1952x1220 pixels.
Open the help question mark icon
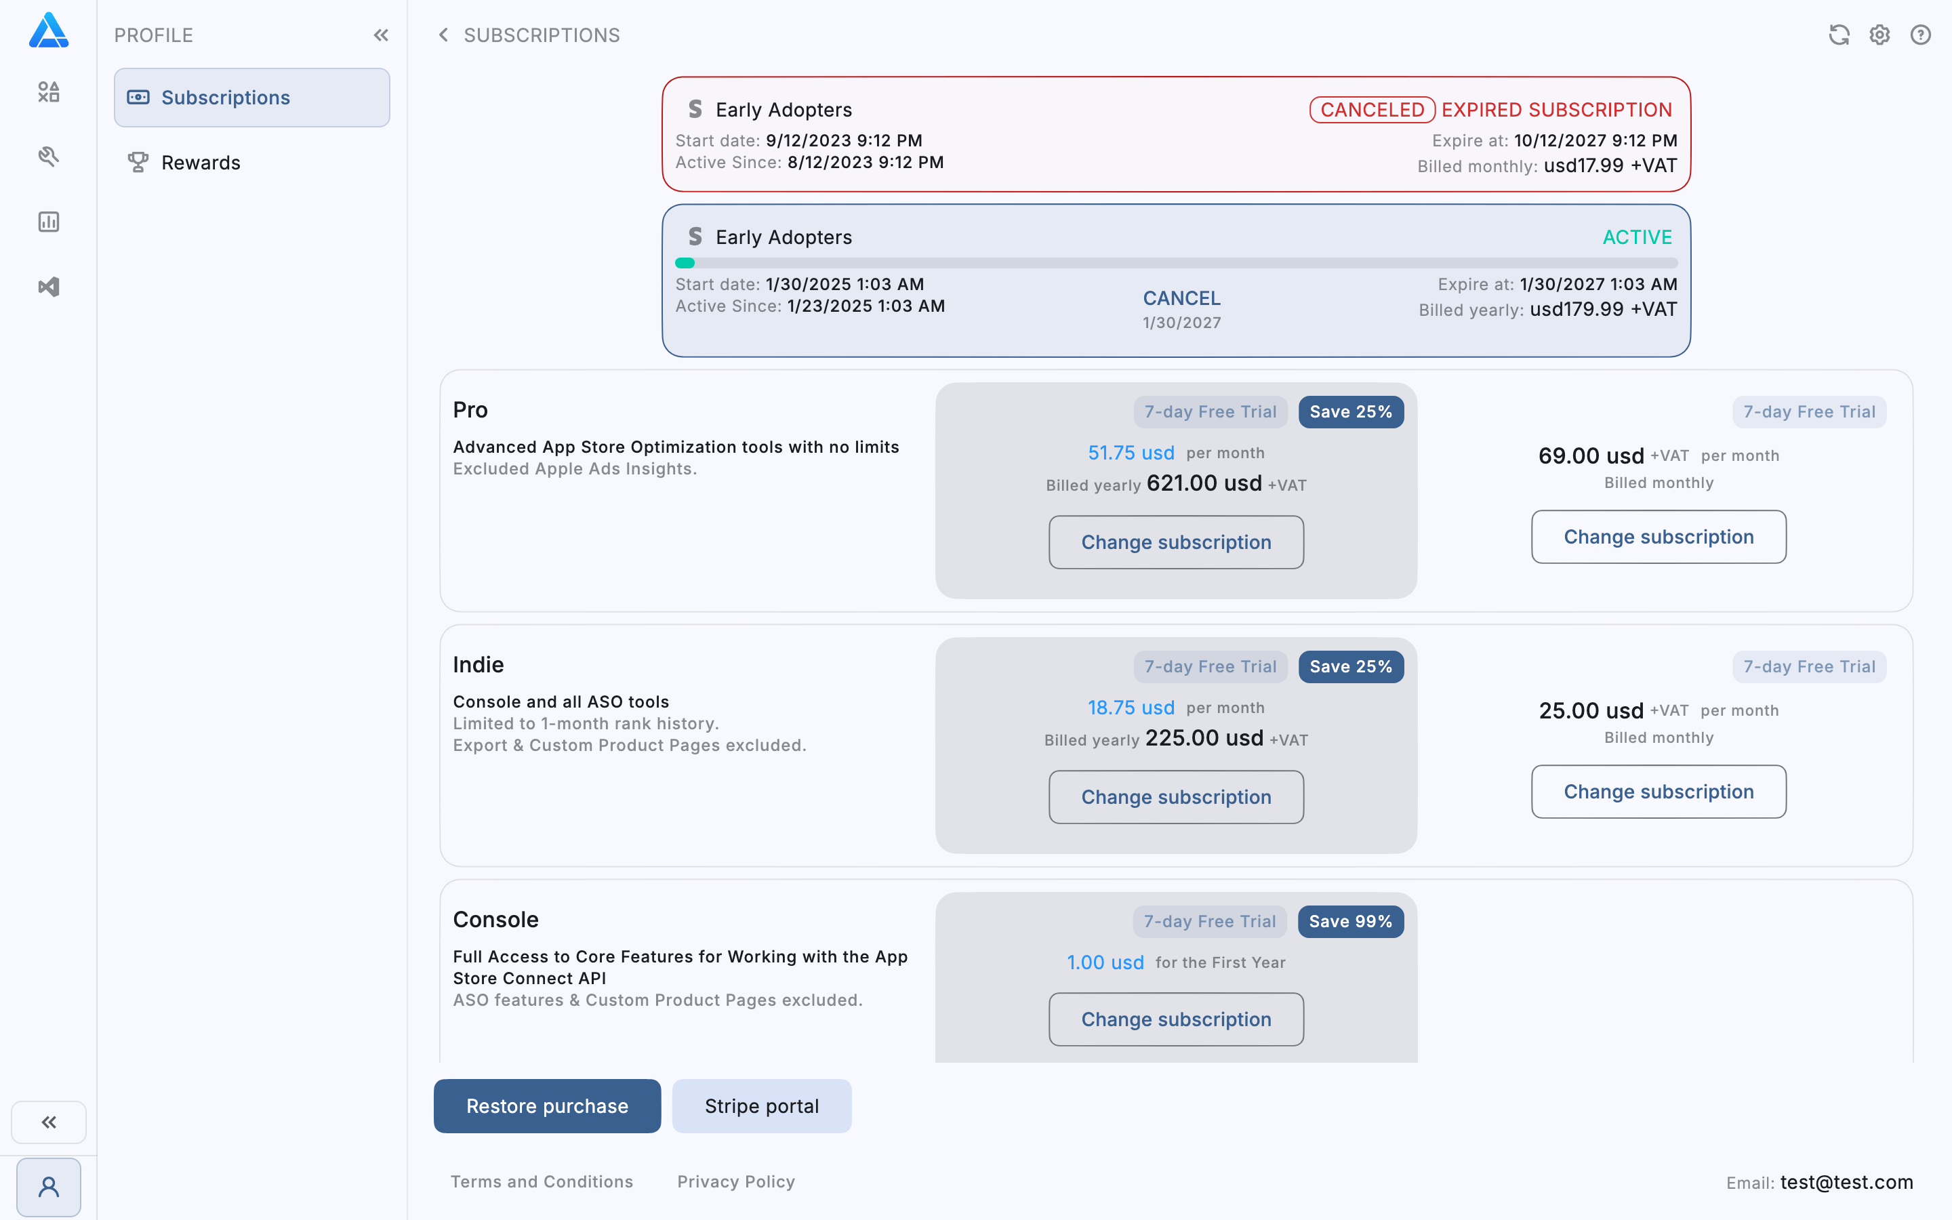(1921, 35)
